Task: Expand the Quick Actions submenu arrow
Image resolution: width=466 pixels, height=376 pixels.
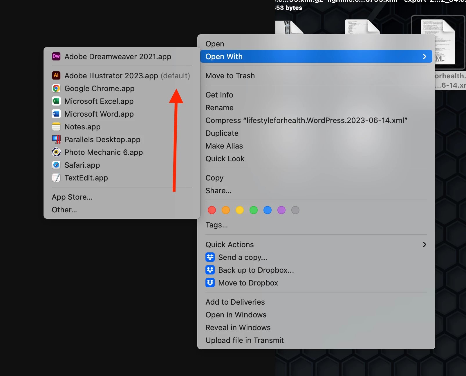Action: (x=425, y=245)
